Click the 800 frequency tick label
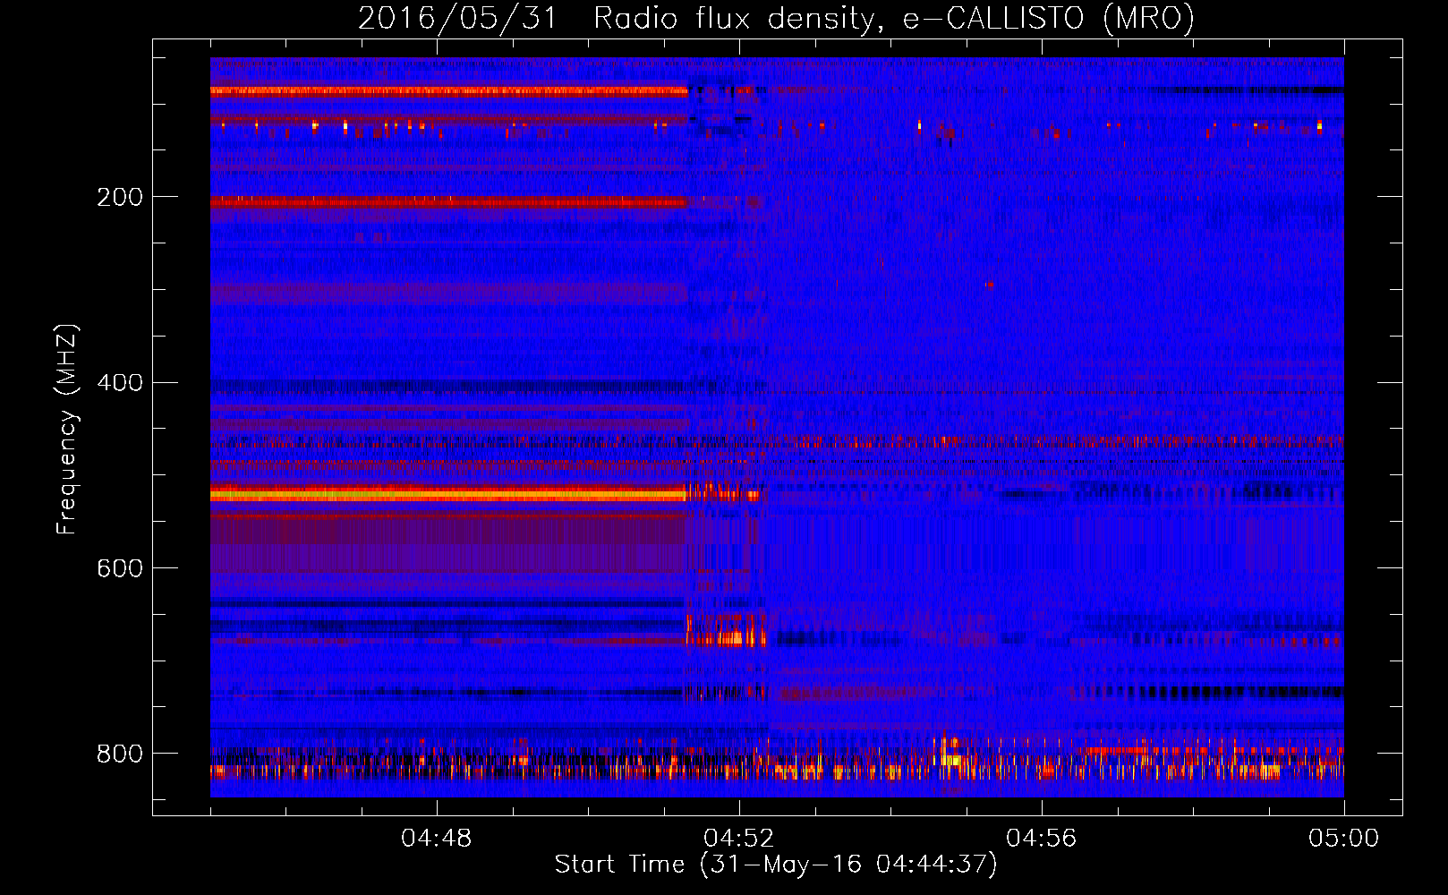 (120, 754)
